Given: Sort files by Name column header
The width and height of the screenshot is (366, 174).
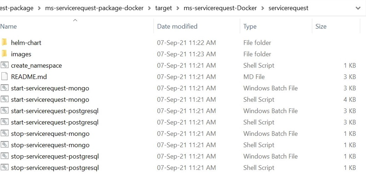Looking at the screenshot, I should tap(8, 26).
